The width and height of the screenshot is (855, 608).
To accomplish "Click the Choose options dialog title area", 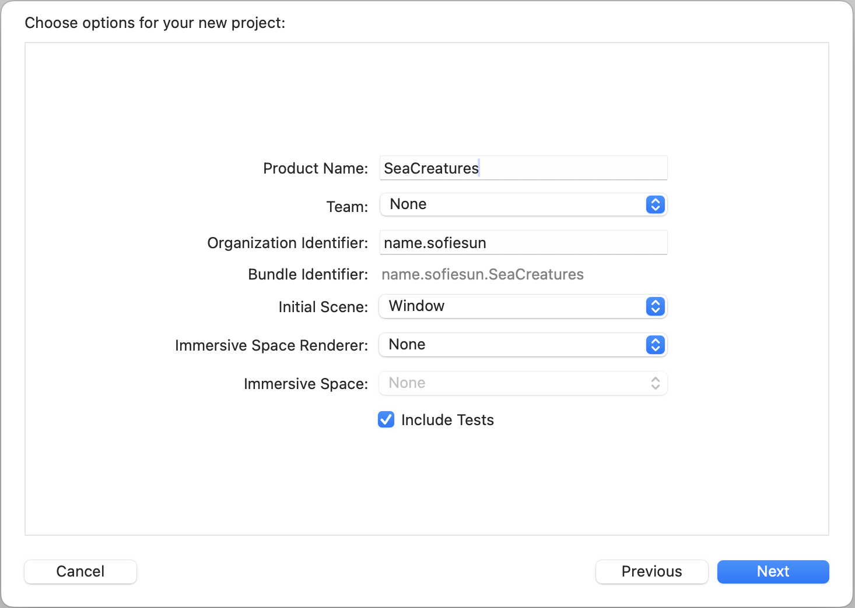I will point(154,22).
